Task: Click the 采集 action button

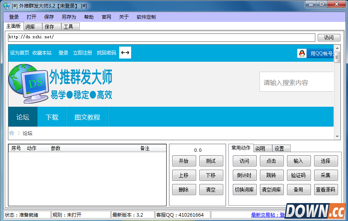Action: click(x=326, y=175)
